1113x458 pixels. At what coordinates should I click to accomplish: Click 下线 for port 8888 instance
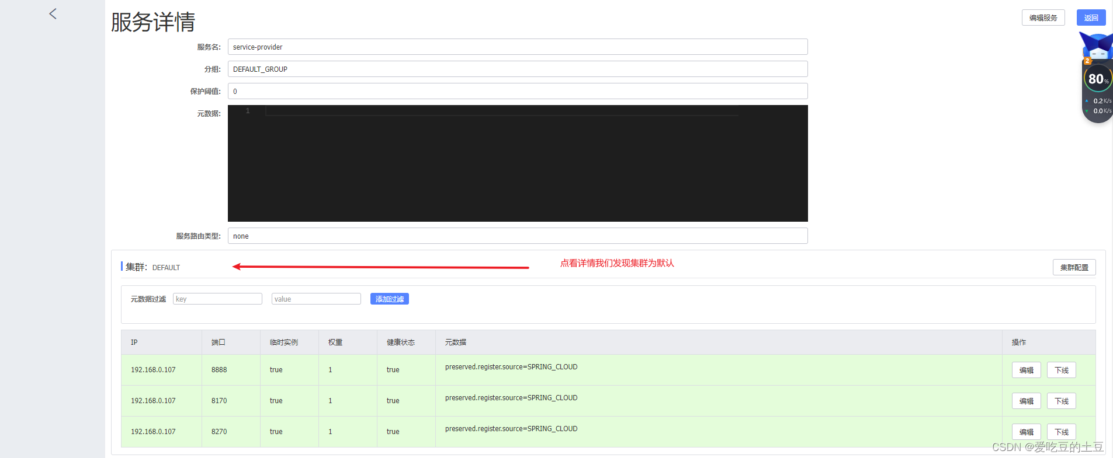click(1061, 370)
